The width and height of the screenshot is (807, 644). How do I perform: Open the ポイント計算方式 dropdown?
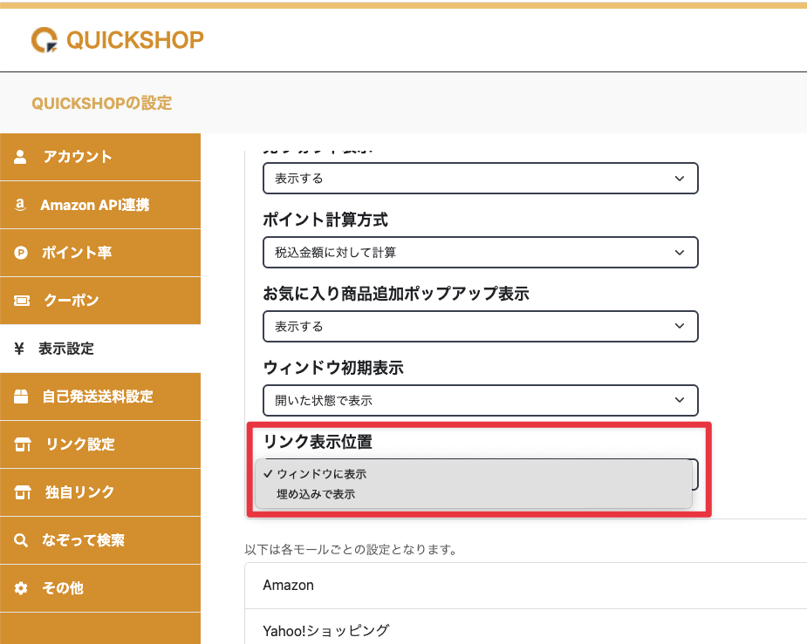(480, 253)
